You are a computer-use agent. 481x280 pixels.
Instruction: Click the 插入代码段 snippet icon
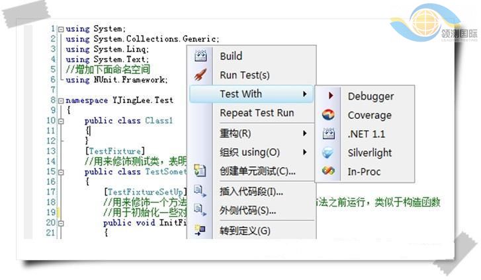tap(200, 192)
